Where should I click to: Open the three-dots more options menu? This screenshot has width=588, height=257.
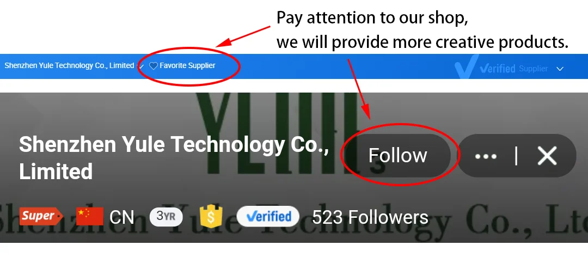pyautogui.click(x=486, y=156)
